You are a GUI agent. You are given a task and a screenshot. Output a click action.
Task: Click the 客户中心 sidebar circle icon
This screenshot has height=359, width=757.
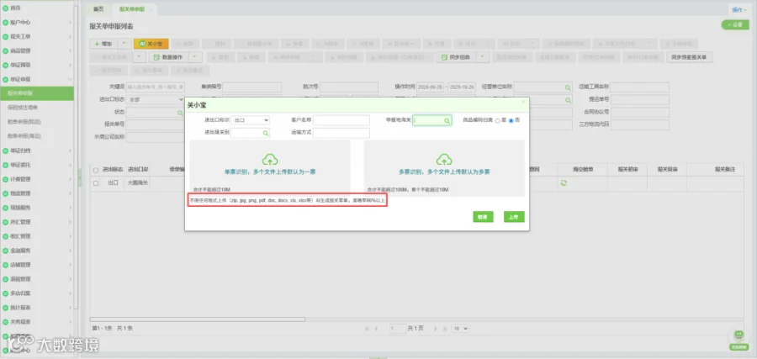(5, 22)
